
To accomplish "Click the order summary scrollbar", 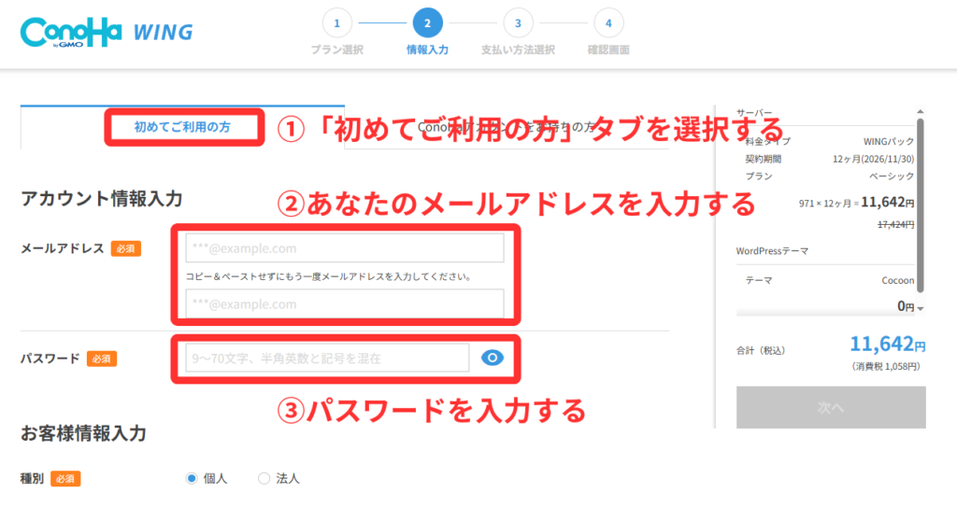I will pos(921,205).
